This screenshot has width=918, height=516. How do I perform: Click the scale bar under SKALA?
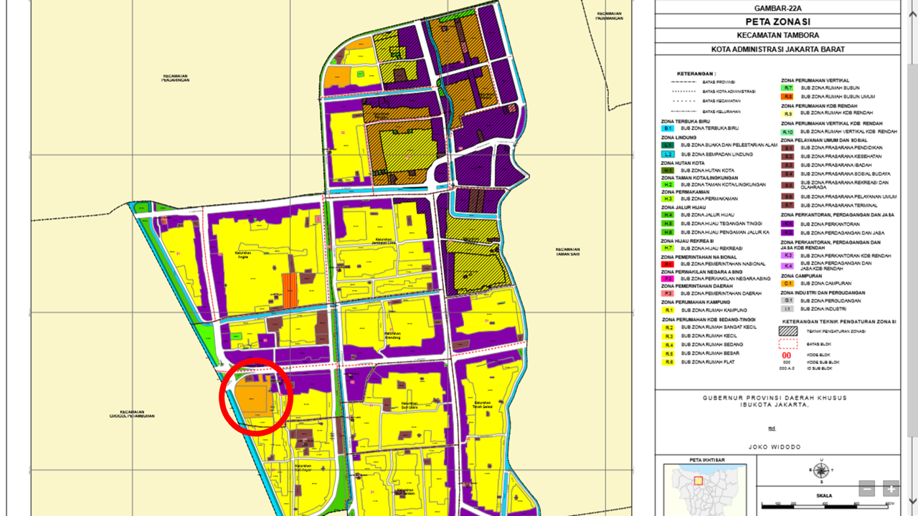click(x=825, y=506)
